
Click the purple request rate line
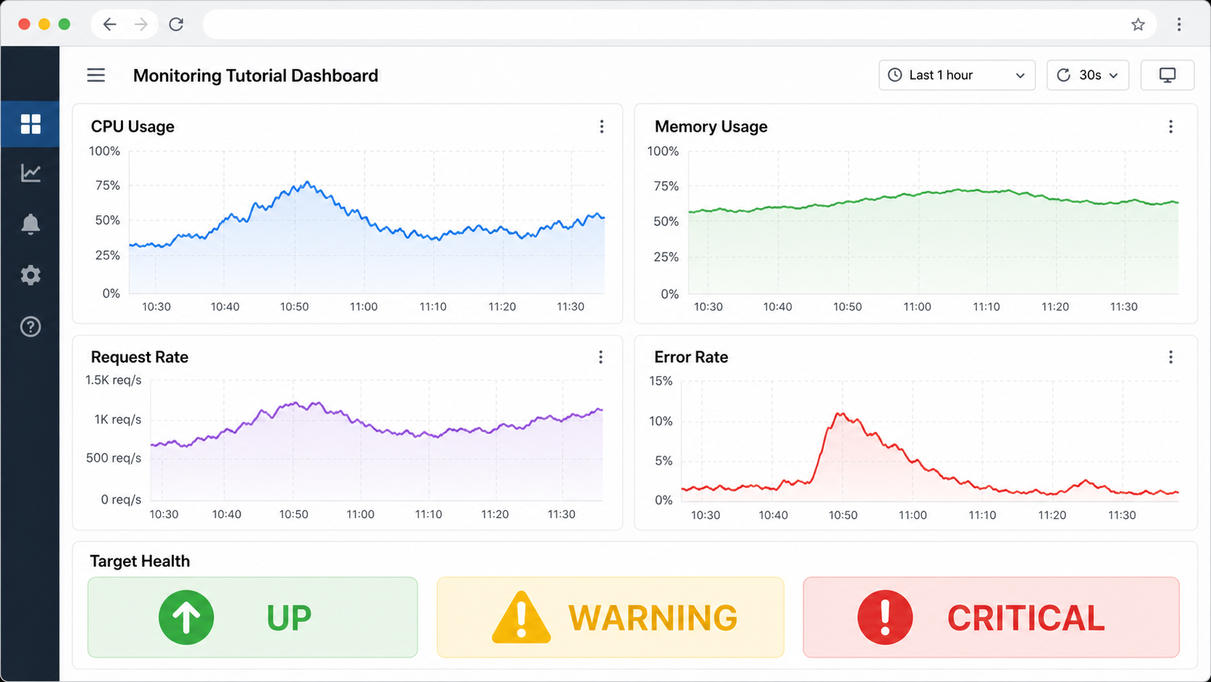tap(377, 428)
